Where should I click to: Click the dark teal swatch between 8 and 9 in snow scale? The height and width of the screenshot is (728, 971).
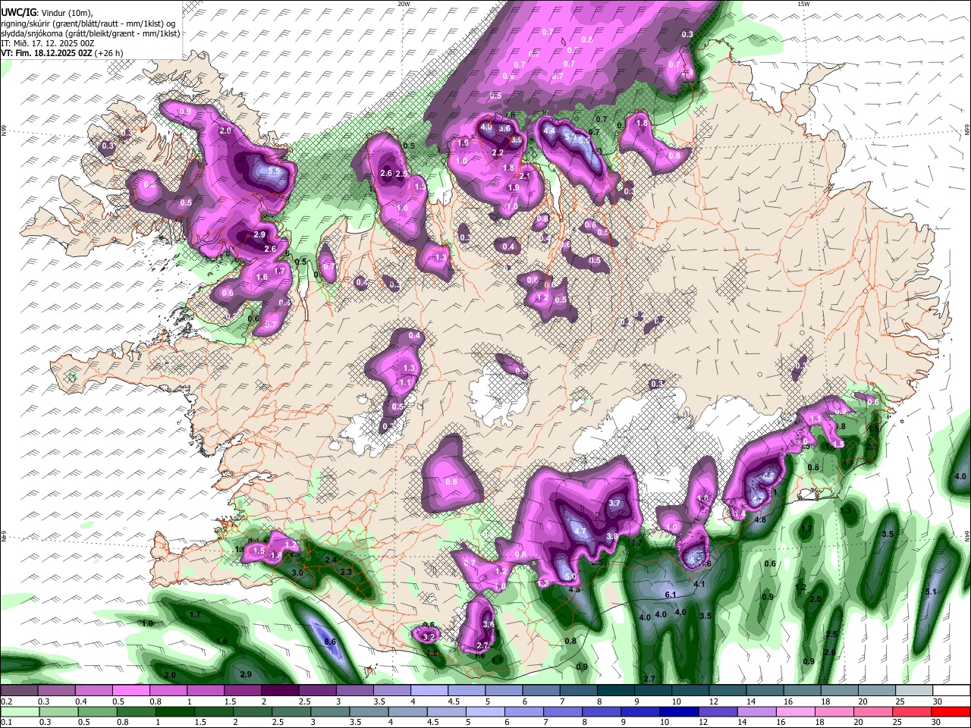616,691
